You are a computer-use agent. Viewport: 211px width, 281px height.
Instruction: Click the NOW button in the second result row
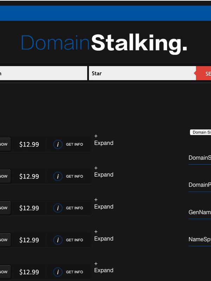coord(5,176)
